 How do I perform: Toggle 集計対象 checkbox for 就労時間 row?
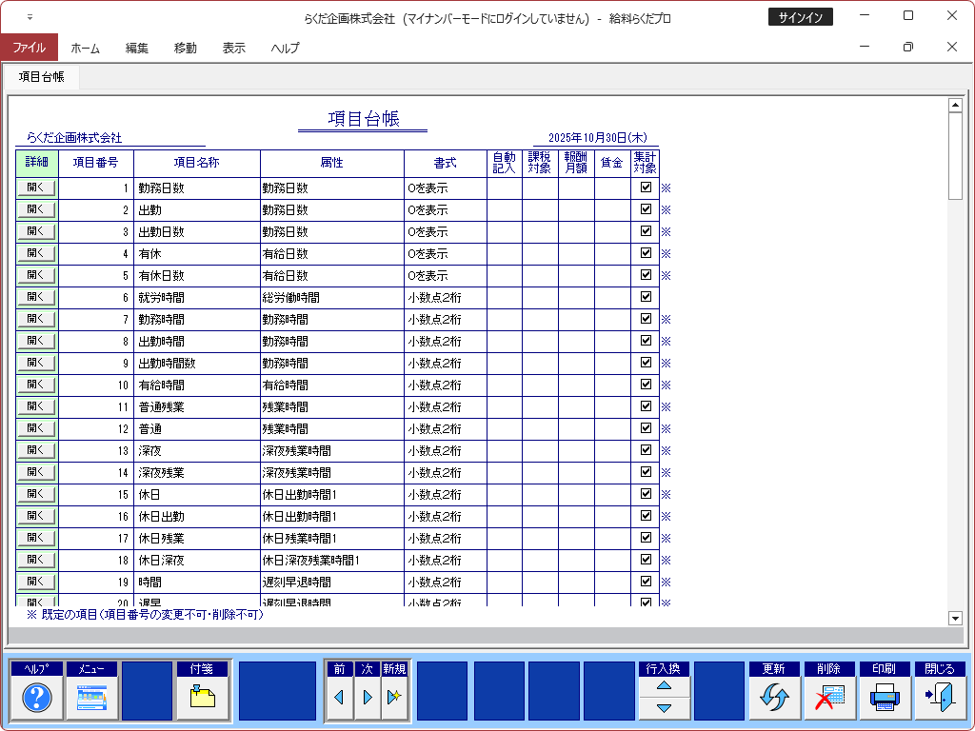click(646, 297)
